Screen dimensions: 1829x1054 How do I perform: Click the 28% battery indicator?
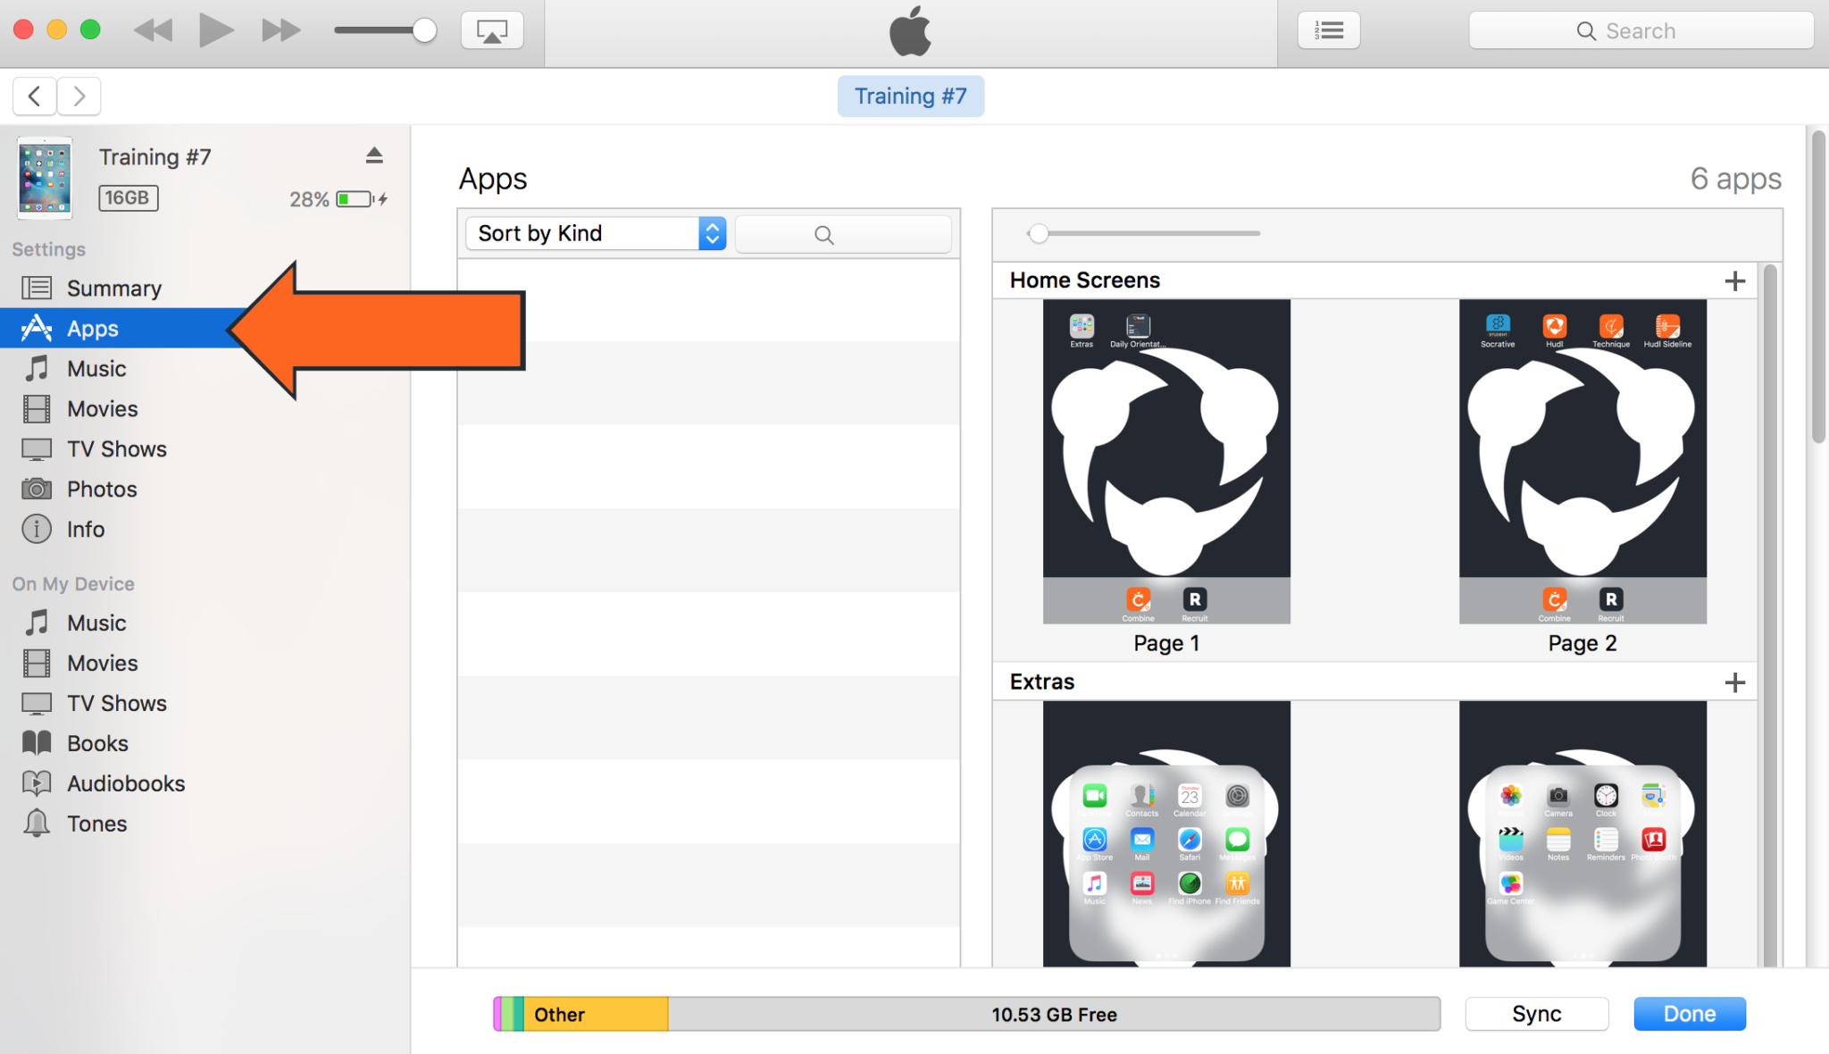click(338, 199)
